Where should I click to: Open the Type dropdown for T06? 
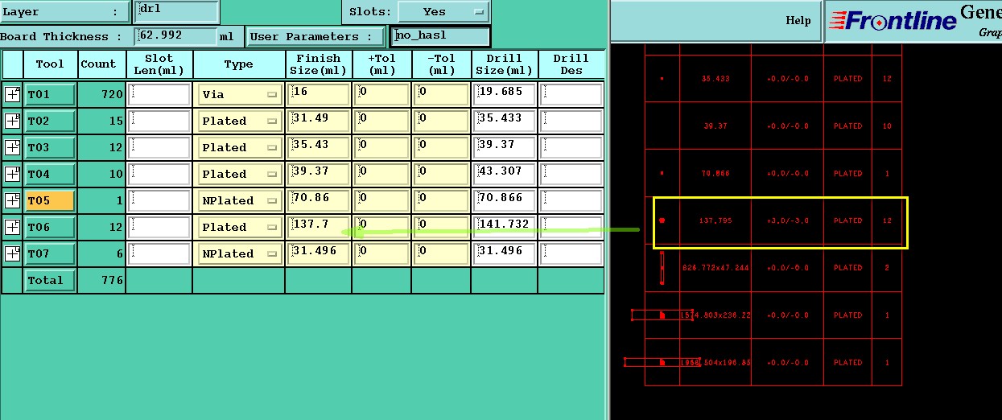(239, 227)
